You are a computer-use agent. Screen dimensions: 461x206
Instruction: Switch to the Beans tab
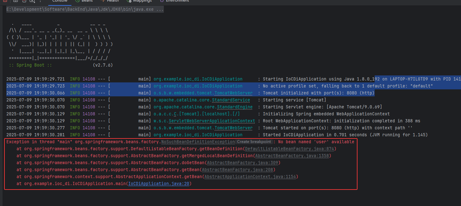click(x=84, y=1)
